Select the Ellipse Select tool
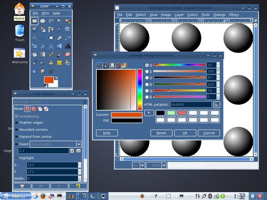 coord(43,21)
